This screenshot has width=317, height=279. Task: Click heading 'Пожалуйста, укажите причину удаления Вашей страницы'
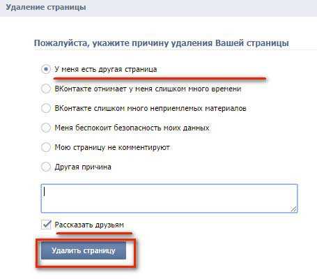[x=162, y=43]
